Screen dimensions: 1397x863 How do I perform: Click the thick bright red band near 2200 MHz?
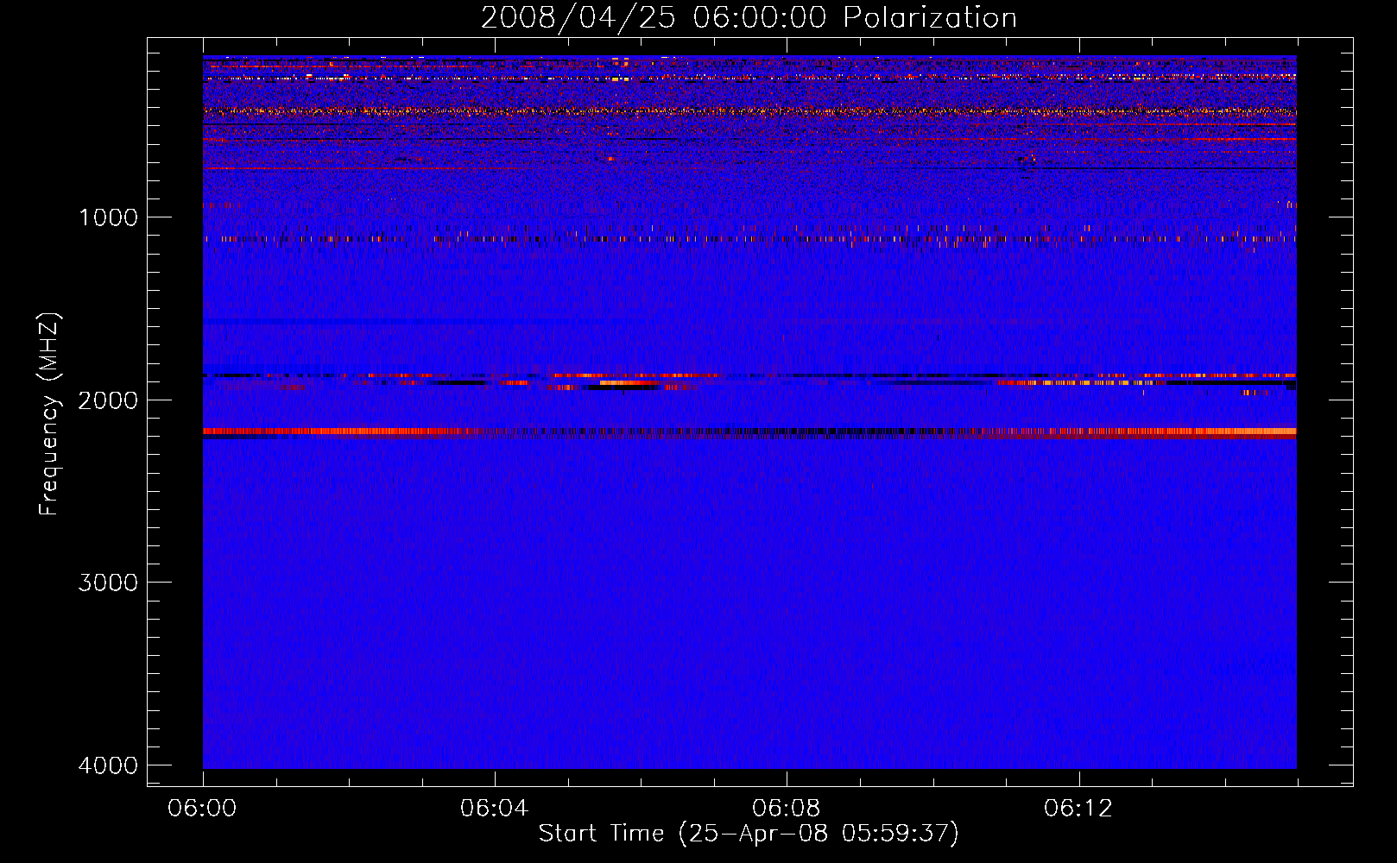345,431
